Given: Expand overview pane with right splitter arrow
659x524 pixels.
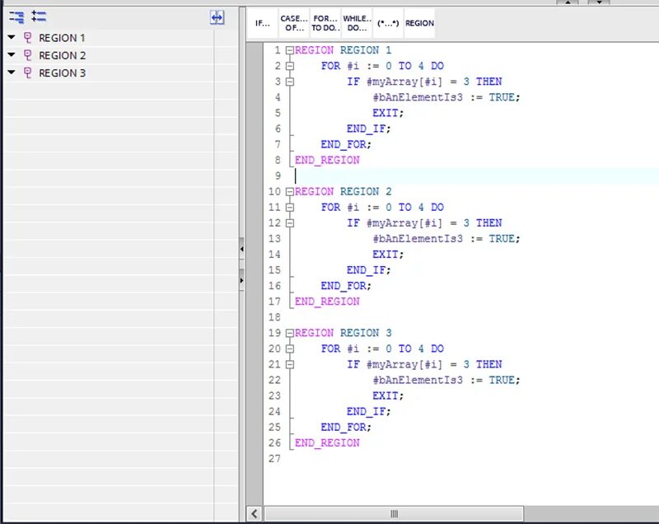Looking at the screenshot, I should click(x=241, y=280).
